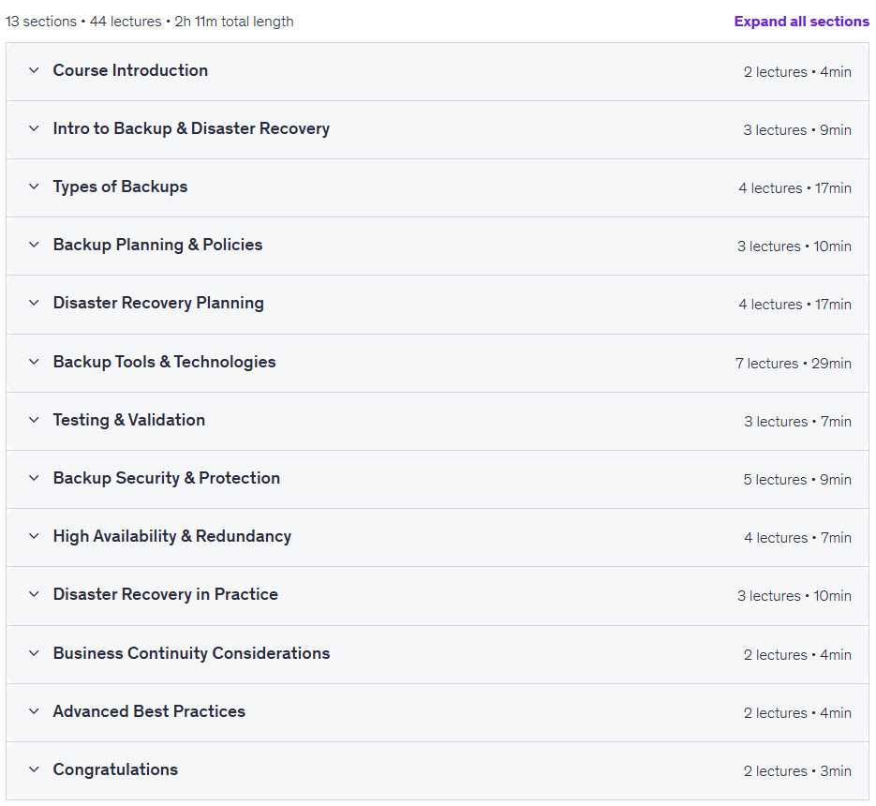876x806 pixels.
Task: Click the '5 lectures • 9min' text
Action: coord(797,480)
